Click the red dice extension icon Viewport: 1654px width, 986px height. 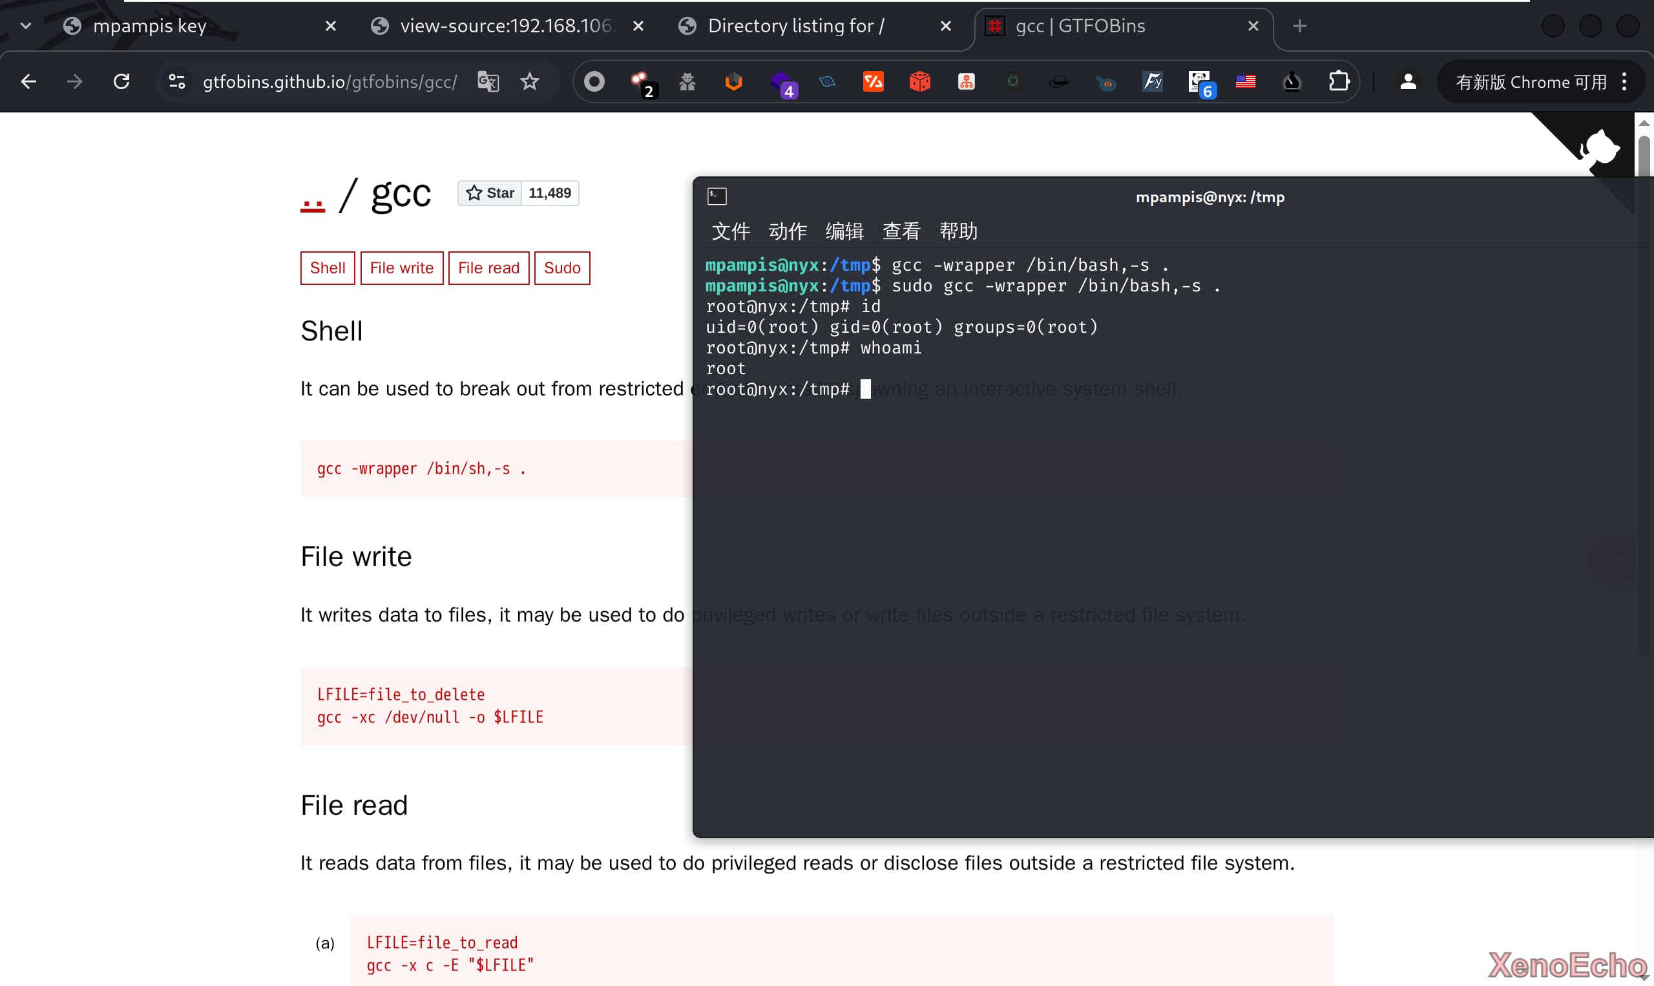click(919, 81)
